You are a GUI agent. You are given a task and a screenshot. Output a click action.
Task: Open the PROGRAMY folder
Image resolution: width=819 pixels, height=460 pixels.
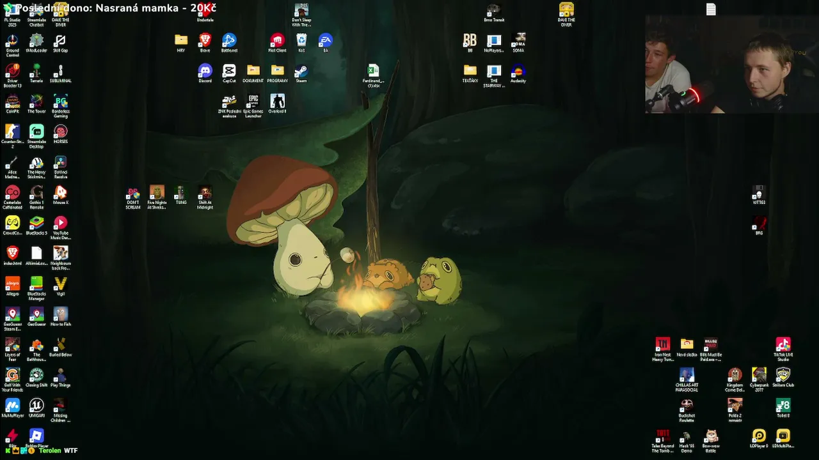[x=277, y=73]
